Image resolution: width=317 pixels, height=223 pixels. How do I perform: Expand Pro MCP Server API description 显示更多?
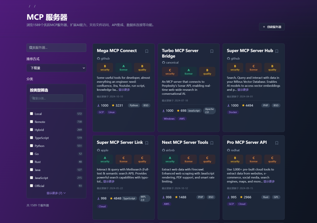(269, 182)
